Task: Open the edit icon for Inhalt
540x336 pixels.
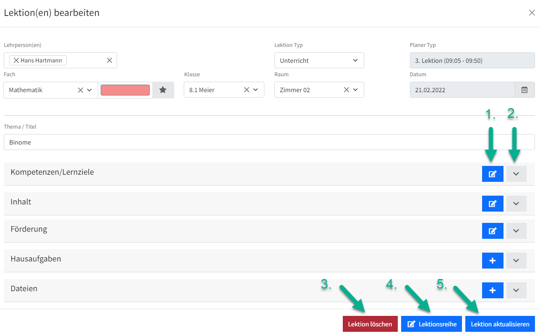Action: coord(493,204)
